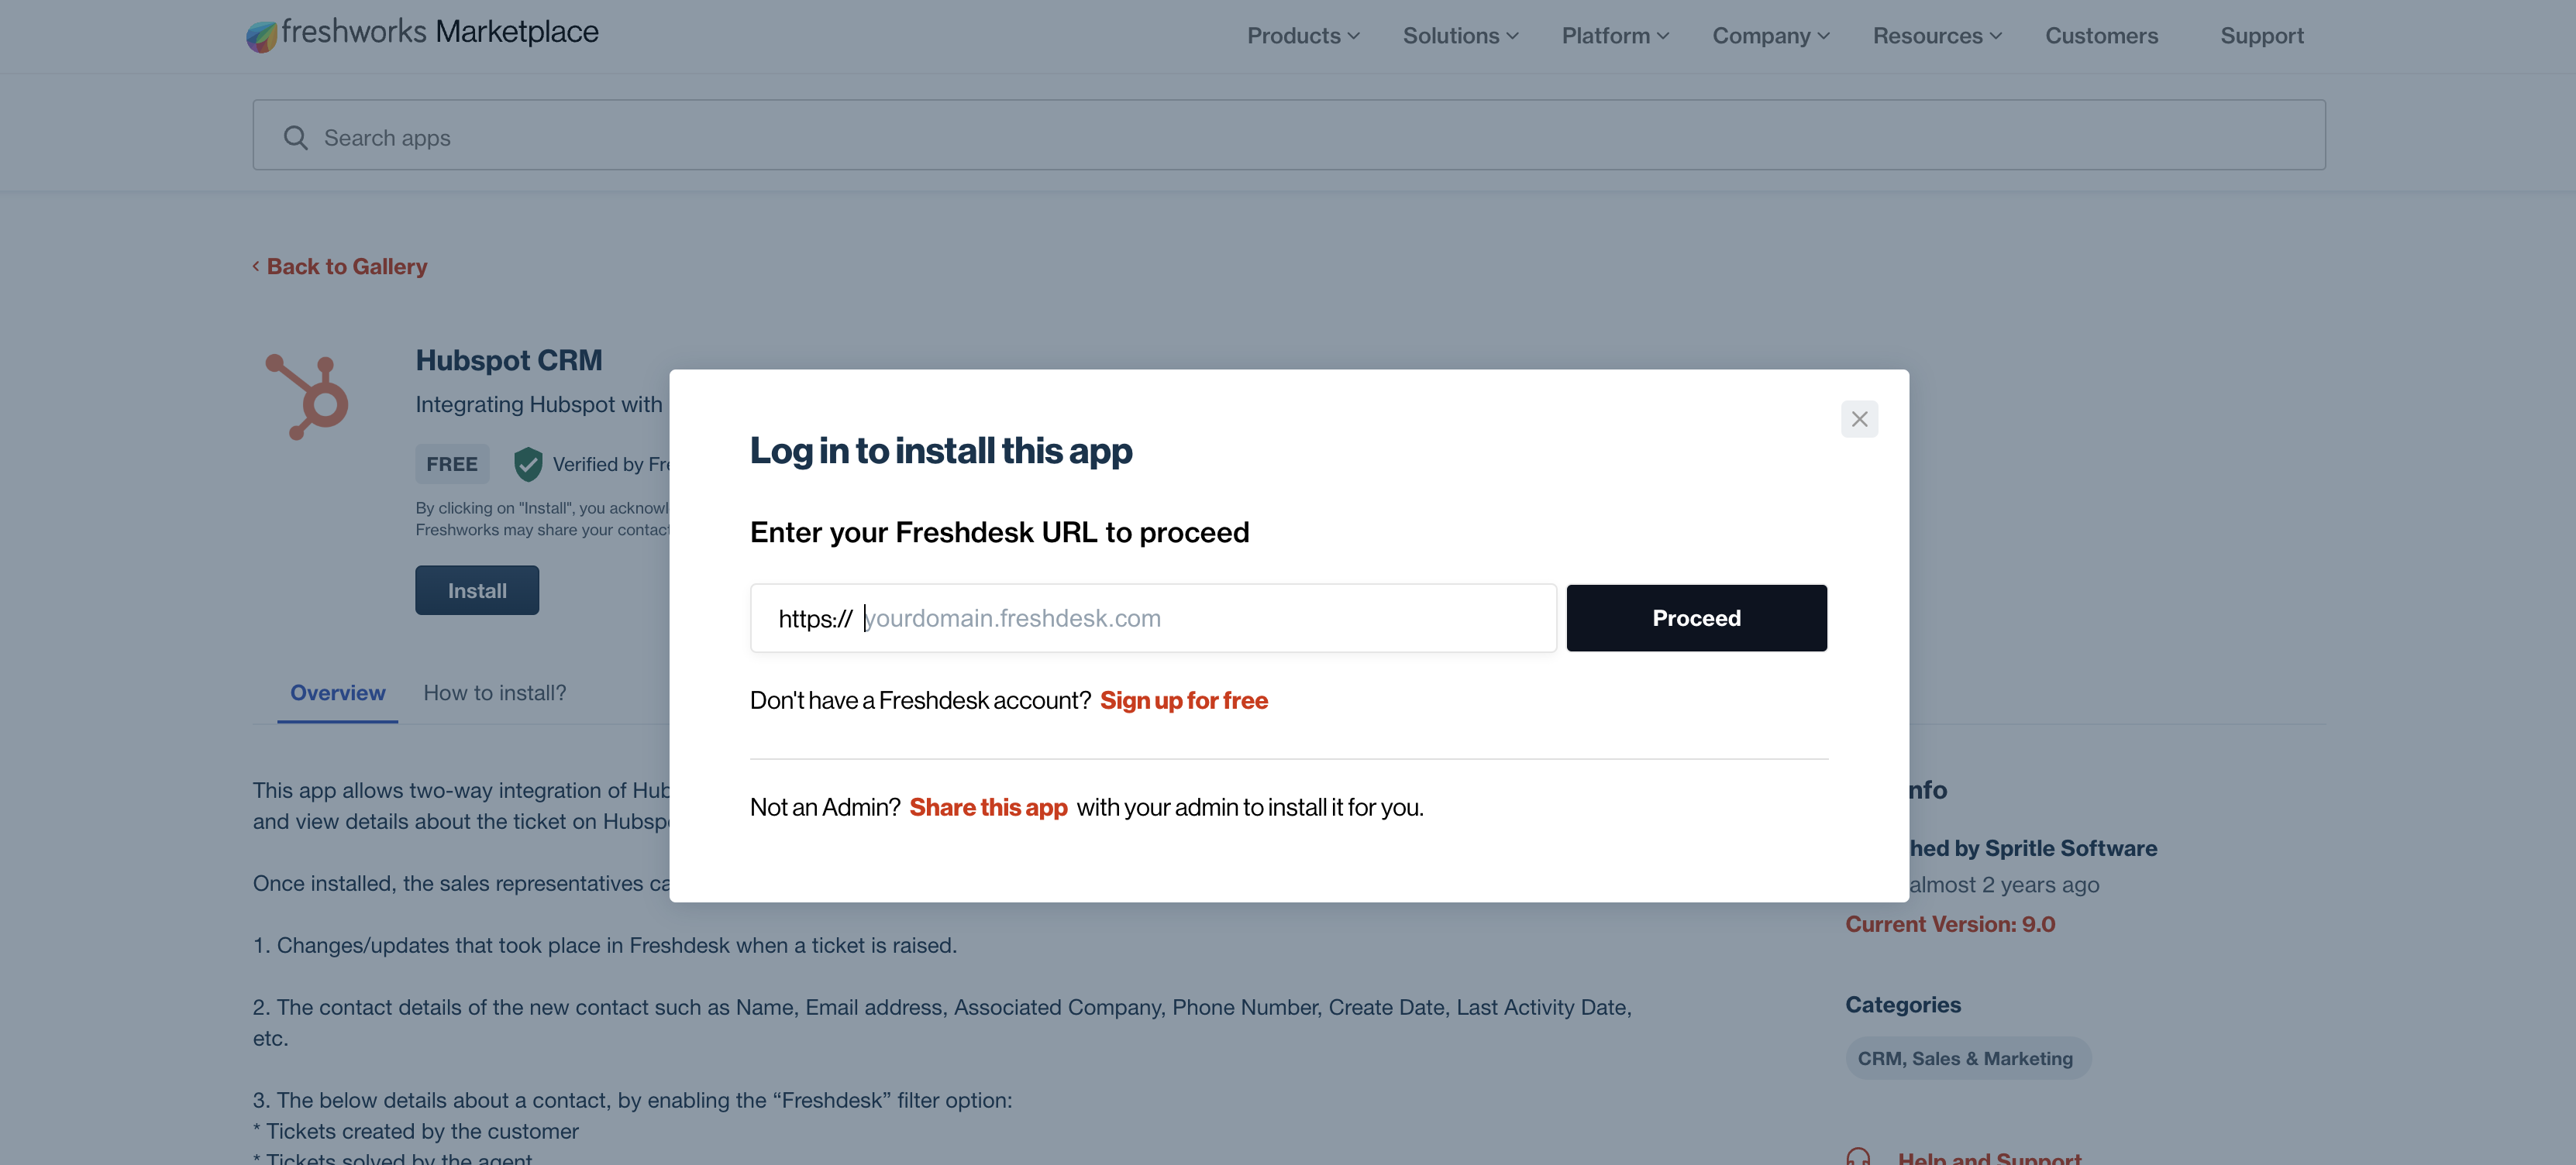Close the login dialog with X
The width and height of the screenshot is (2576, 1165).
point(1859,418)
